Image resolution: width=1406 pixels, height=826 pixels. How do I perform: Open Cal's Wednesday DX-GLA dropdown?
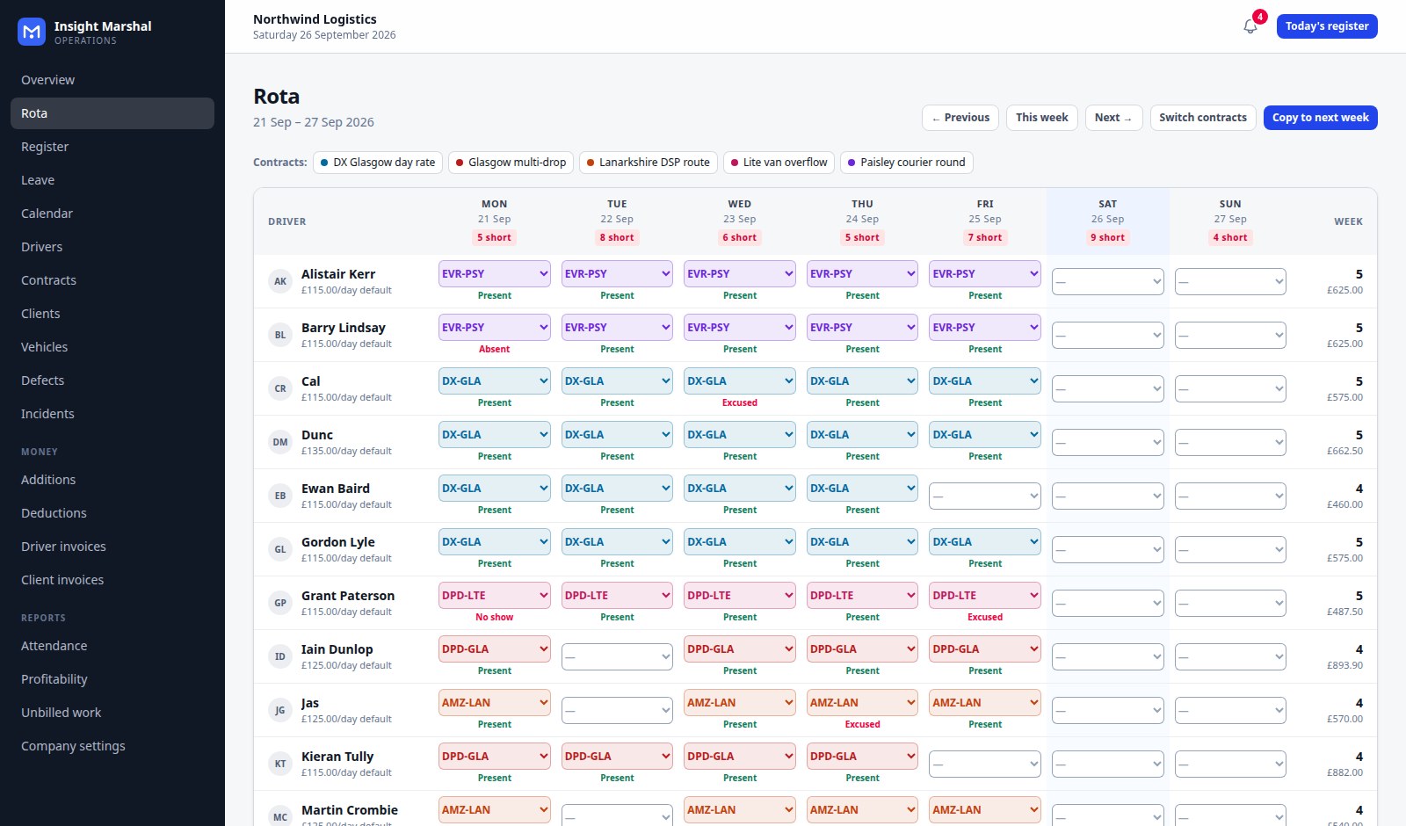click(740, 380)
